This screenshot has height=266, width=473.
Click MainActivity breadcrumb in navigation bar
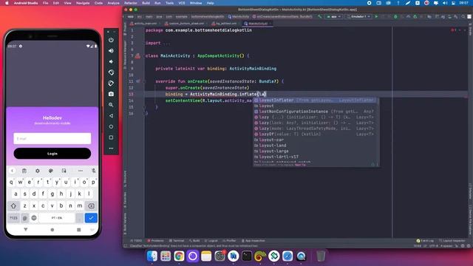click(239, 16)
